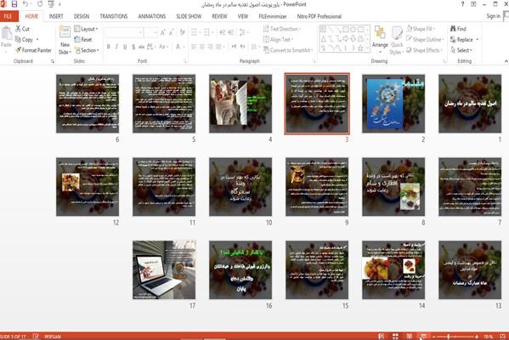The image size is (509, 340).
Task: Open the Font dialog launcher
Action: 185,61
